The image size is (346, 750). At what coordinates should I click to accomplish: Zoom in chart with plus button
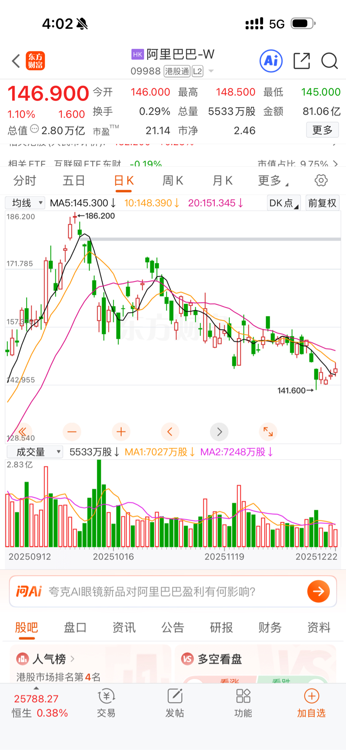[121, 432]
